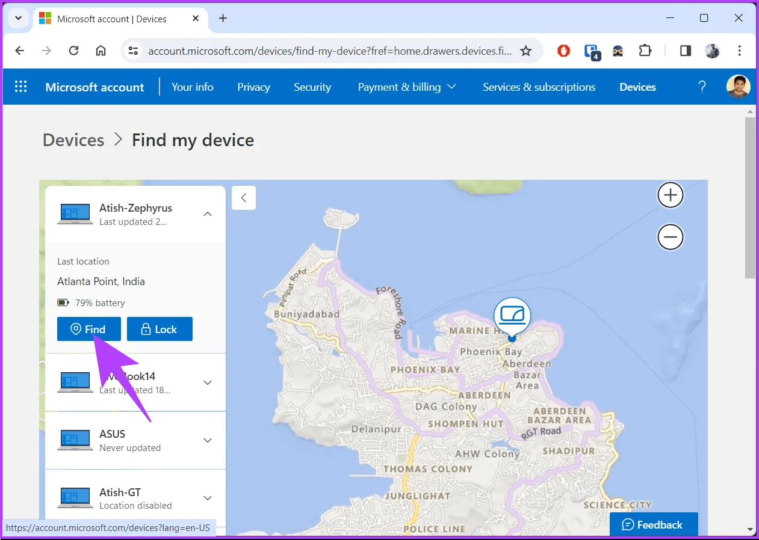Open the help question mark icon
This screenshot has width=759, height=540.
point(702,87)
